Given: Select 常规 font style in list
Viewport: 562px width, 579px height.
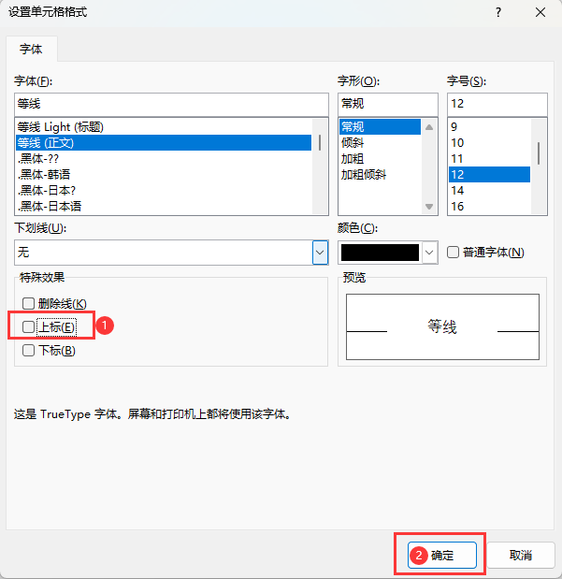Looking at the screenshot, I should [380, 127].
